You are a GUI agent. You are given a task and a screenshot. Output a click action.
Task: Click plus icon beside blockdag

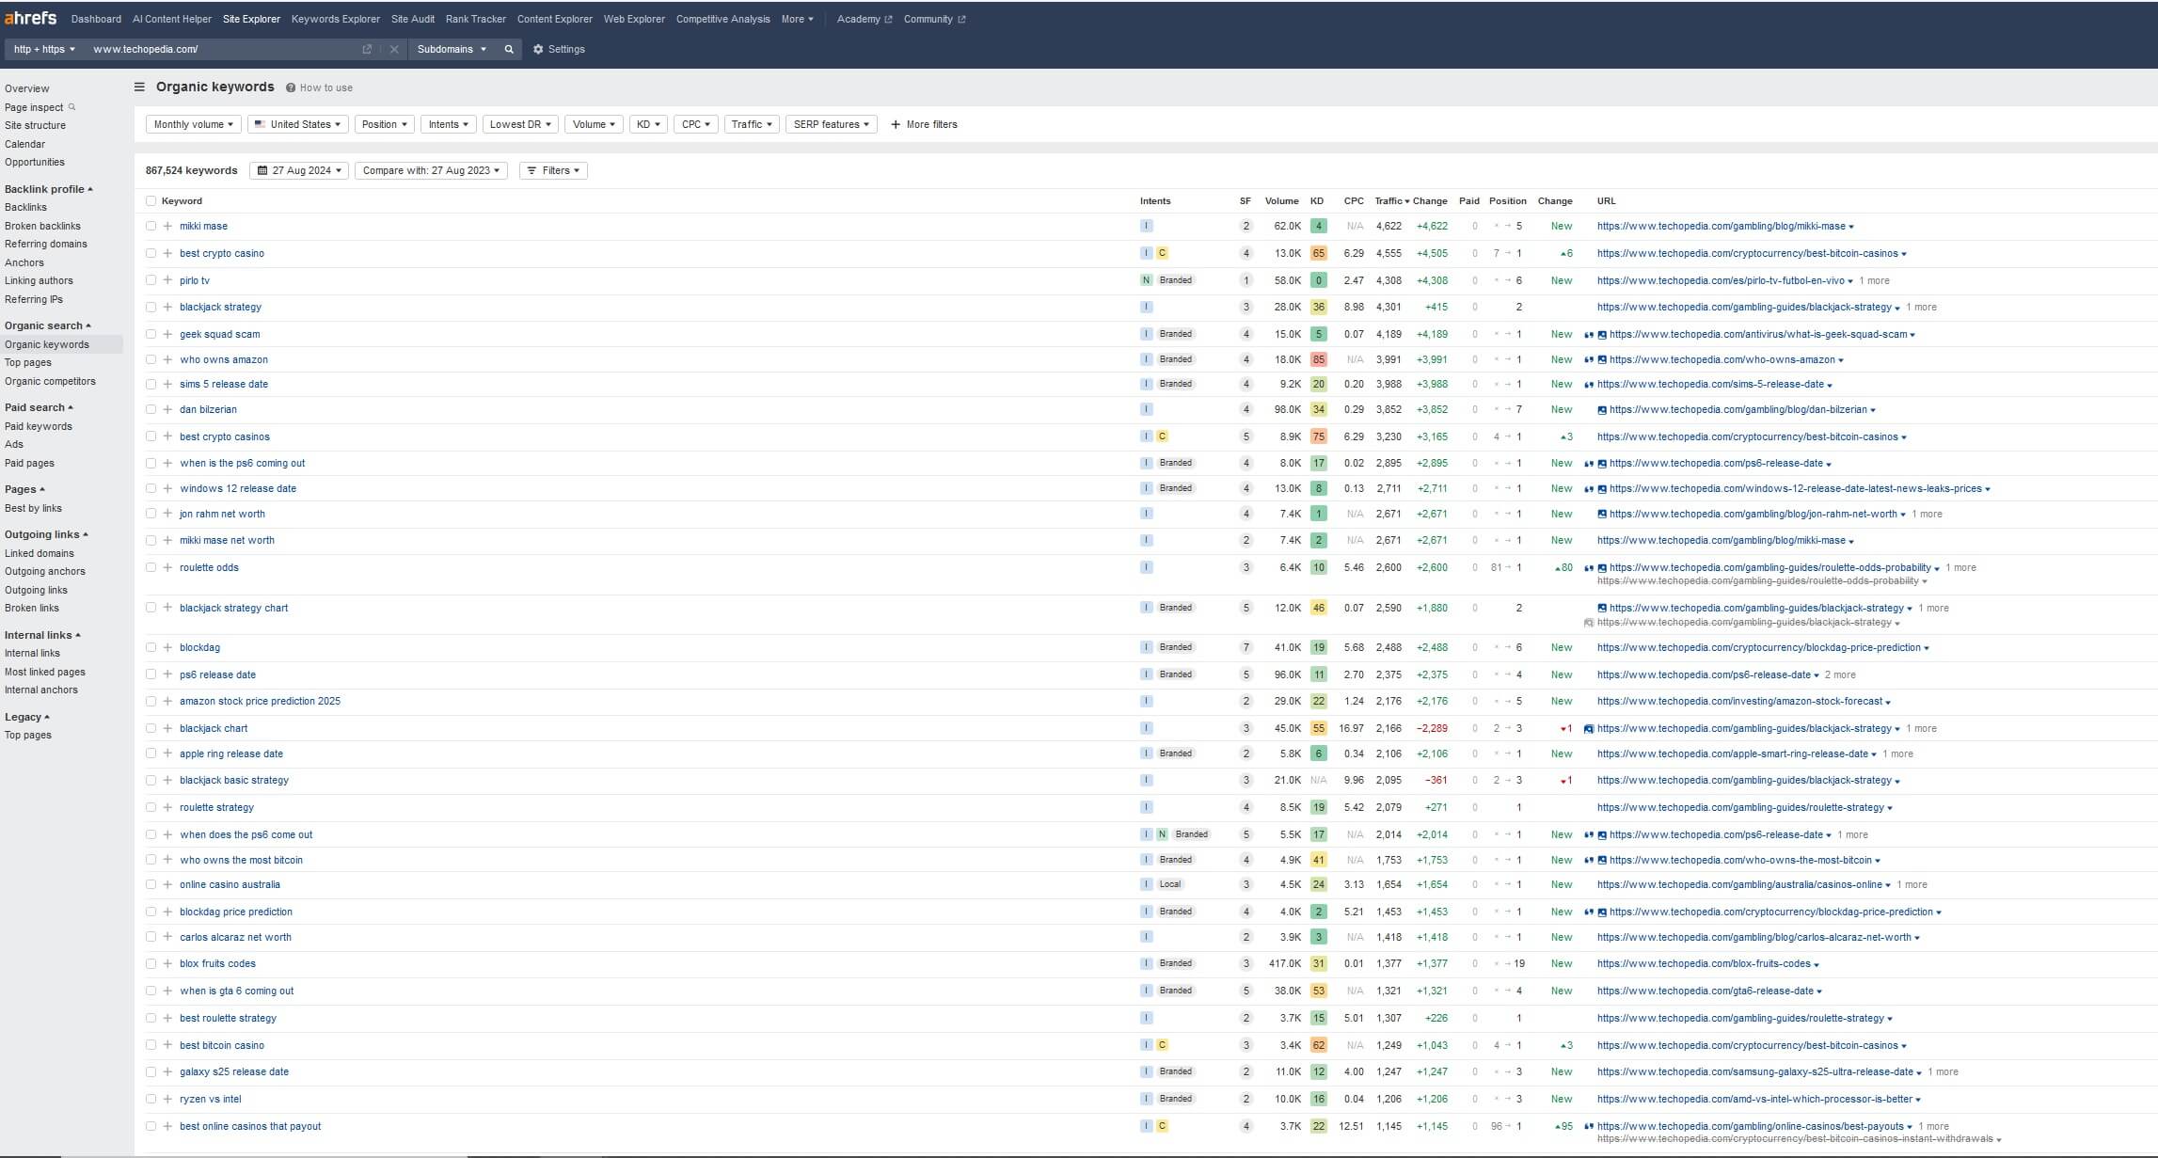point(167,647)
